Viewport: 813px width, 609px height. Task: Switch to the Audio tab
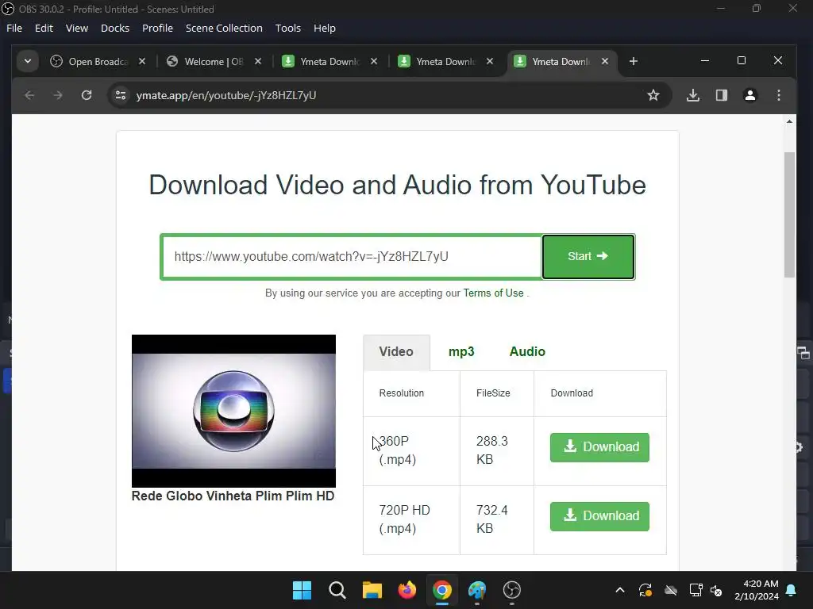(527, 351)
